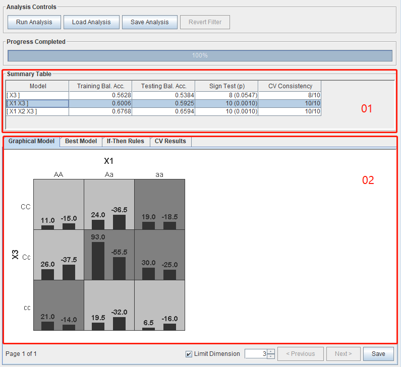Screen dimensions: 401x367
Task: Click the AA genotype column label
Action: point(59,174)
